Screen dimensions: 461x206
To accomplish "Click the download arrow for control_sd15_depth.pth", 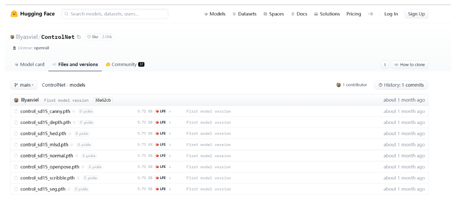I will pyautogui.click(x=170, y=122).
